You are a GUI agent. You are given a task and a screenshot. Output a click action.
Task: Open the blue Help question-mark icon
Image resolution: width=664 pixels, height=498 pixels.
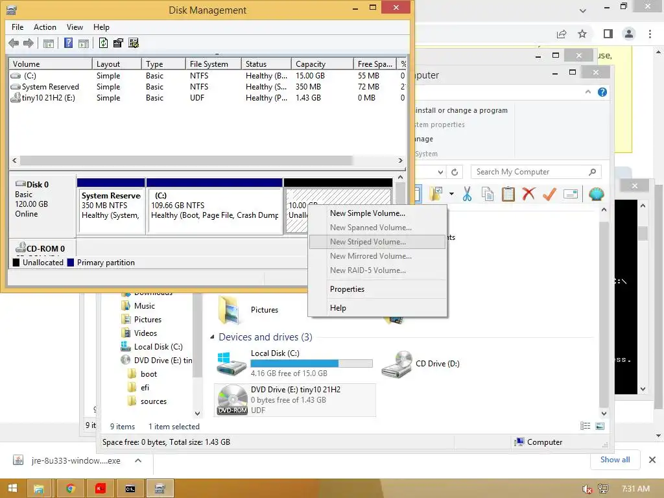[x=68, y=43]
